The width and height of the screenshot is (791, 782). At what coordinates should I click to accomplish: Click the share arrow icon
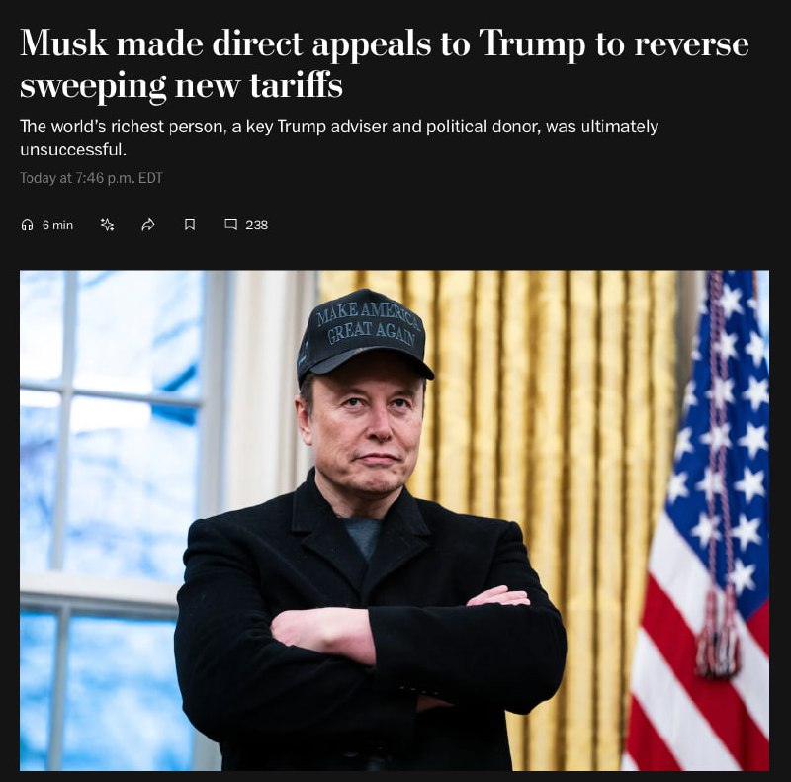tap(147, 225)
